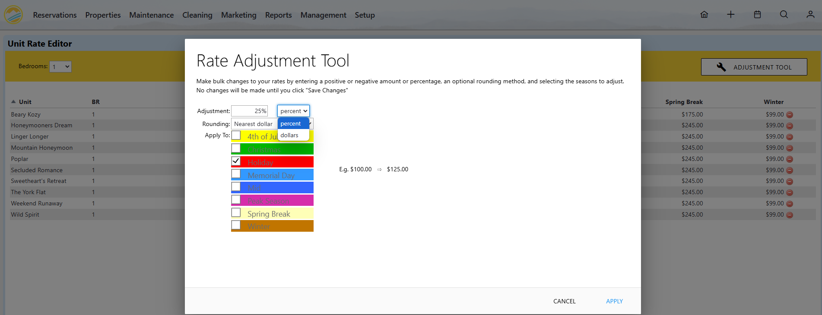The image size is (822, 315).
Task: Check the Peak Season checkbox
Action: (x=236, y=200)
